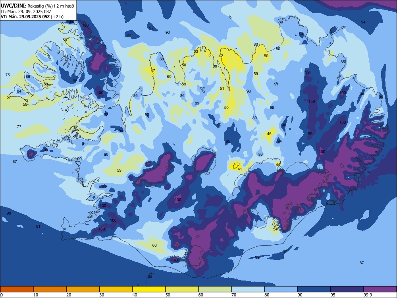Select the humidity value 47 on map

coord(153,70)
